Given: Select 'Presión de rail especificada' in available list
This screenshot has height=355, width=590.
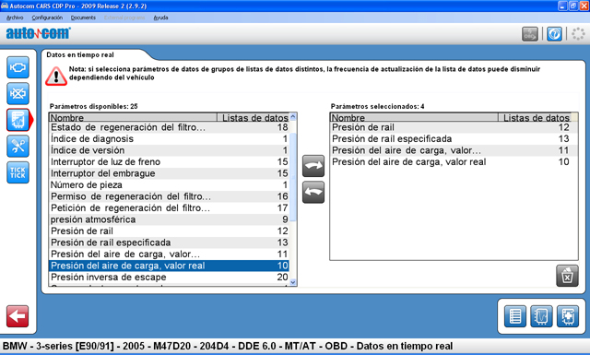Looking at the screenshot, I should (x=169, y=243).
